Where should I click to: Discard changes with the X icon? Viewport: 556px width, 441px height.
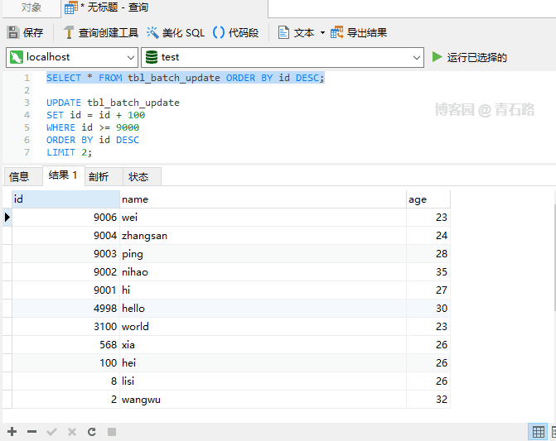(x=72, y=432)
